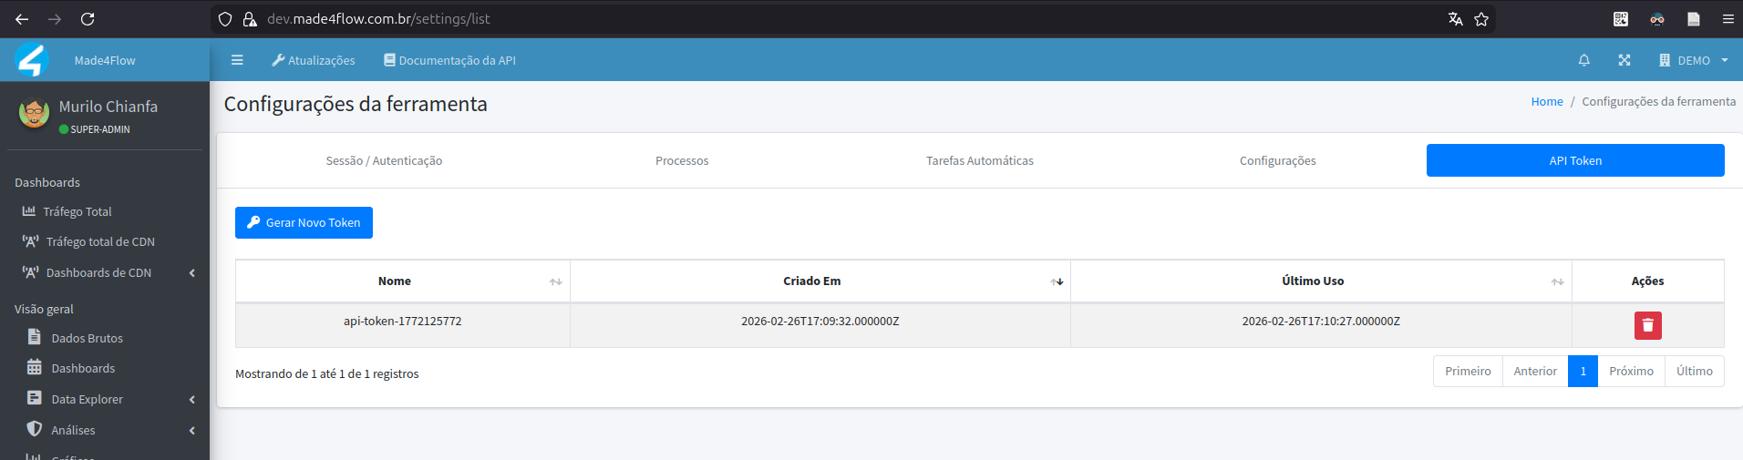Image resolution: width=1743 pixels, height=460 pixels.
Task: Click Gerar Novo Token button
Action: 304,222
